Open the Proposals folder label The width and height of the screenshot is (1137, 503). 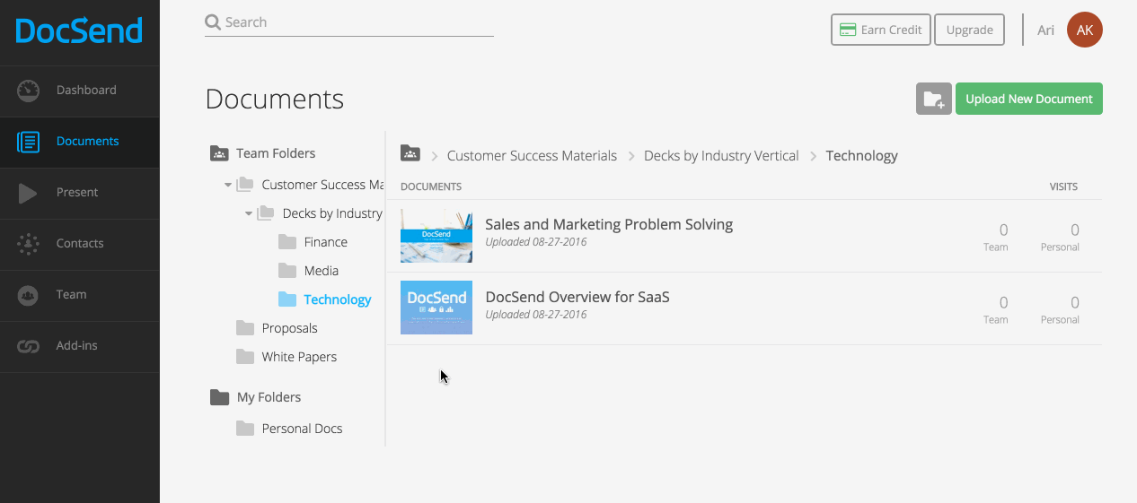[290, 328]
